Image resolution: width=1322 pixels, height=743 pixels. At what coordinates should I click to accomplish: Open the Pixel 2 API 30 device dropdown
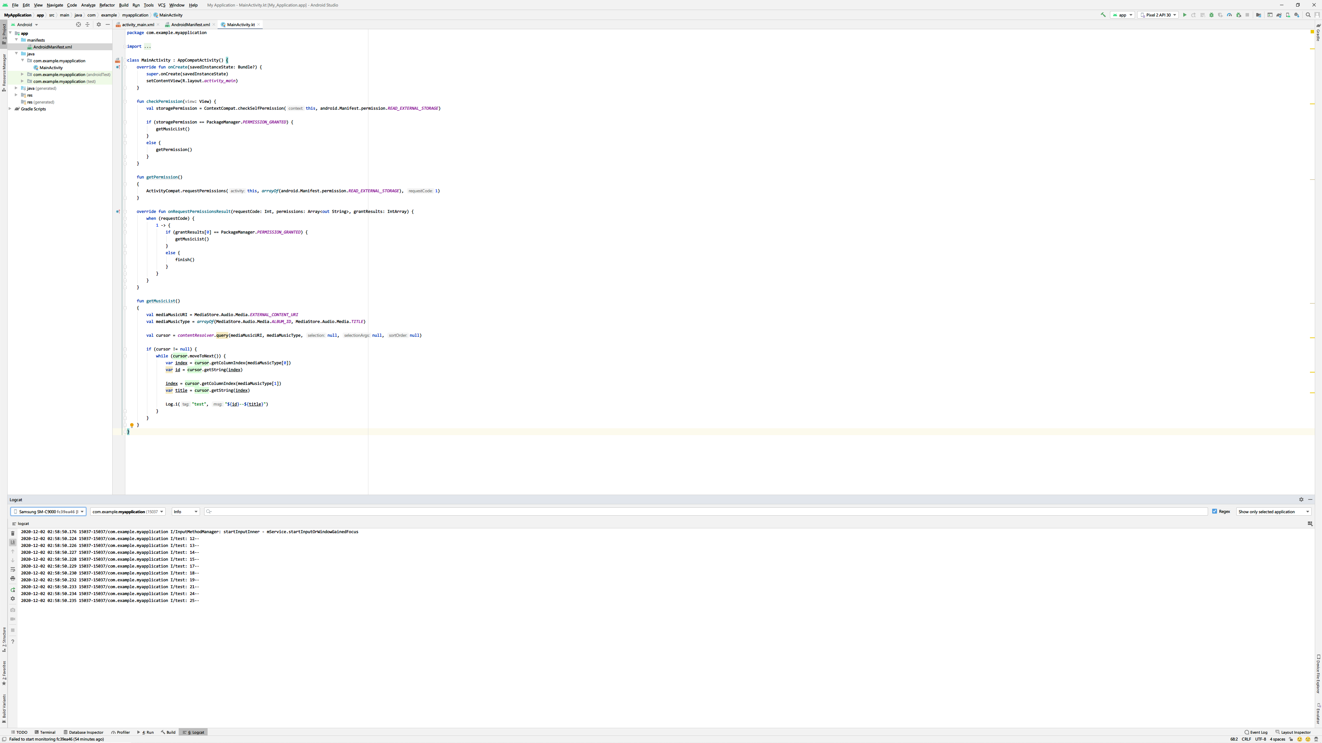click(x=1158, y=15)
